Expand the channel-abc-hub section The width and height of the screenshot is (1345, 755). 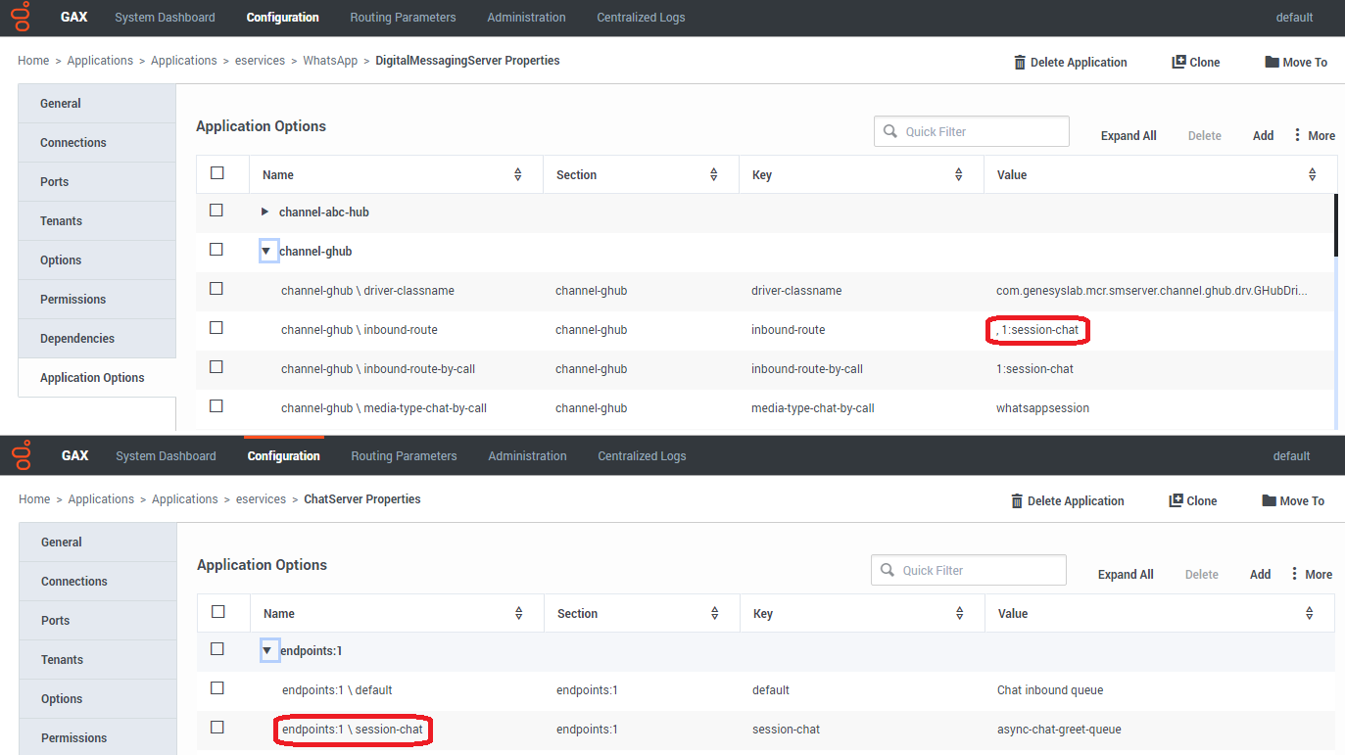264,212
